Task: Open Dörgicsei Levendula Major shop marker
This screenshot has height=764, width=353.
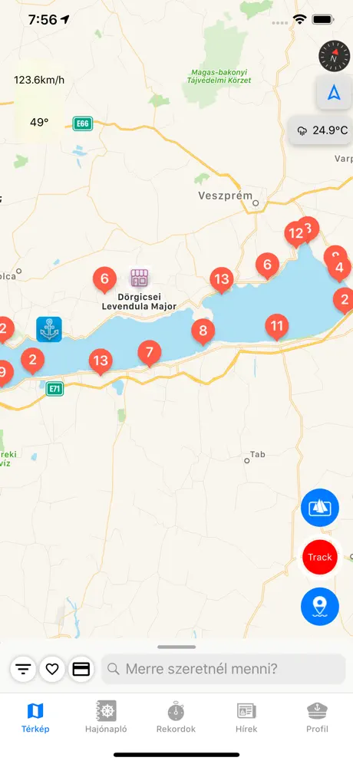Action: pos(139,278)
